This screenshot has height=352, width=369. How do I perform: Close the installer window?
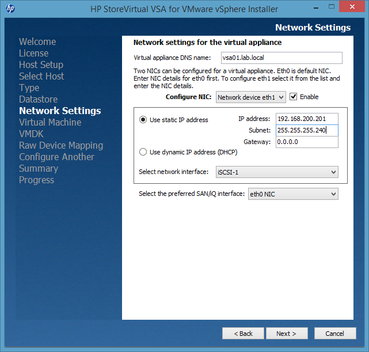pos(352,6)
